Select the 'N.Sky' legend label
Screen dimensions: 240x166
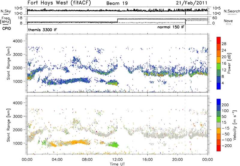tap(6, 11)
